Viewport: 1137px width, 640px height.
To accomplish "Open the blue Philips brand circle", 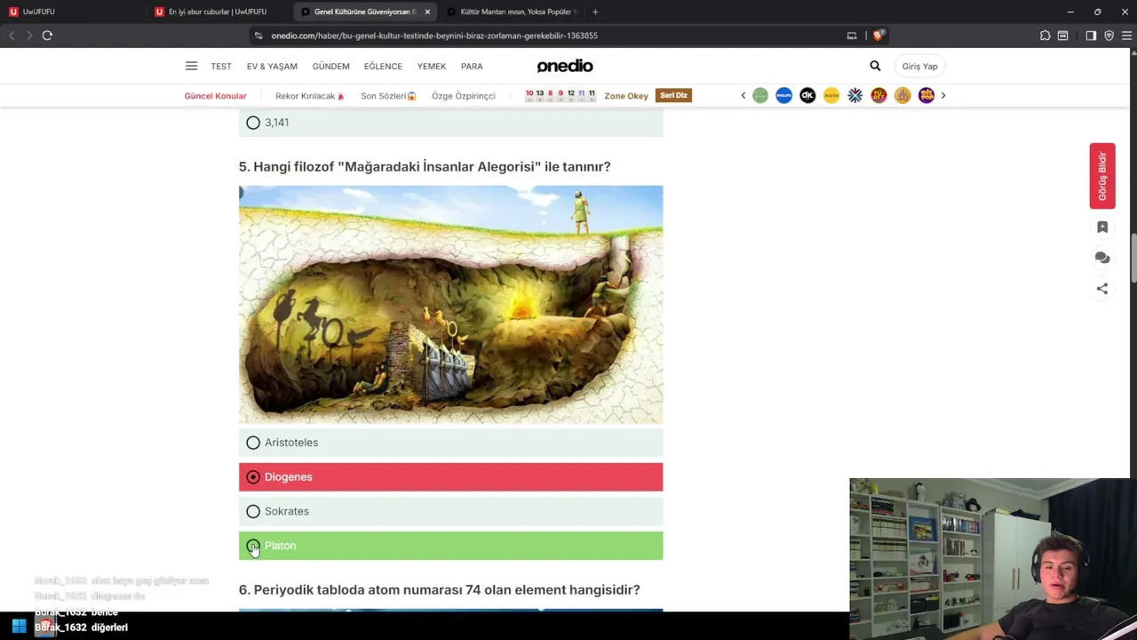I will coord(783,95).
